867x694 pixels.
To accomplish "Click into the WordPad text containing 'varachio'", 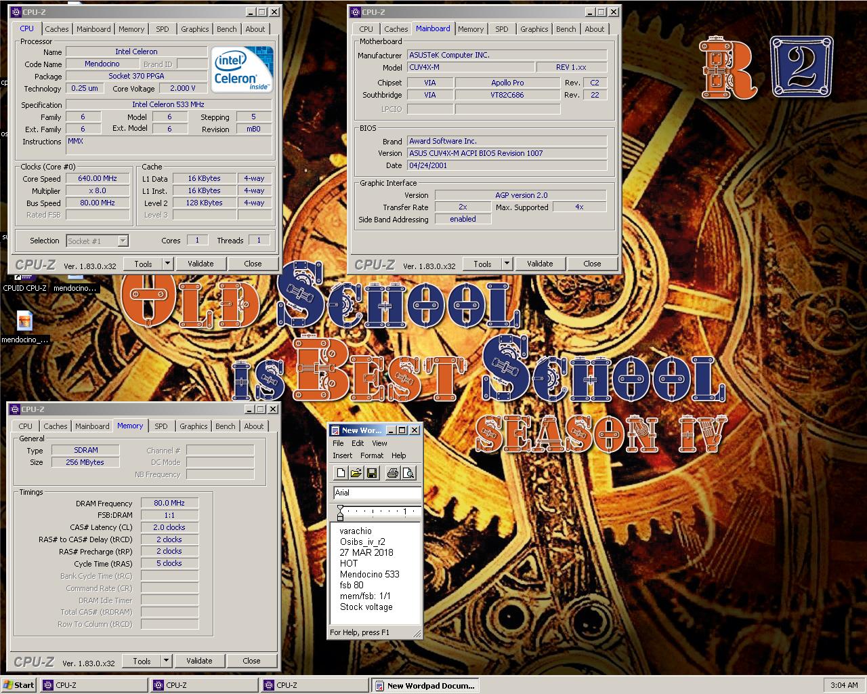I will pos(356,531).
